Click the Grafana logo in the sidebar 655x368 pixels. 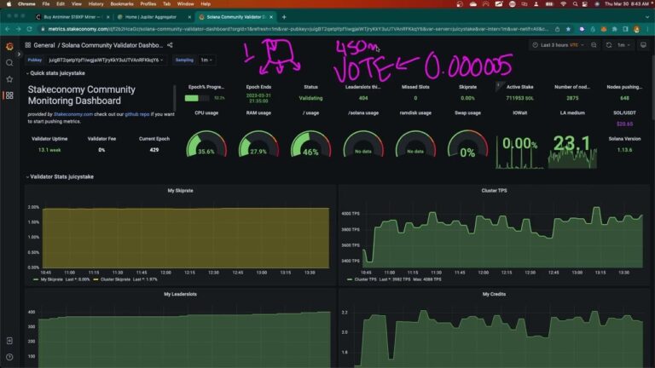tap(9, 46)
